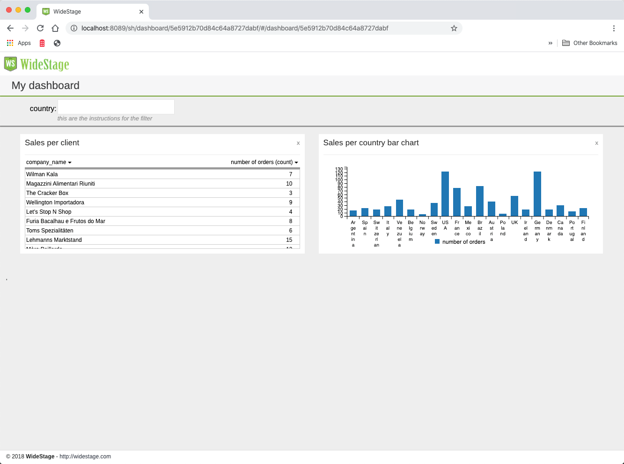This screenshot has height=464, width=624.
Task: Click the France bar in chart
Action: click(457, 202)
